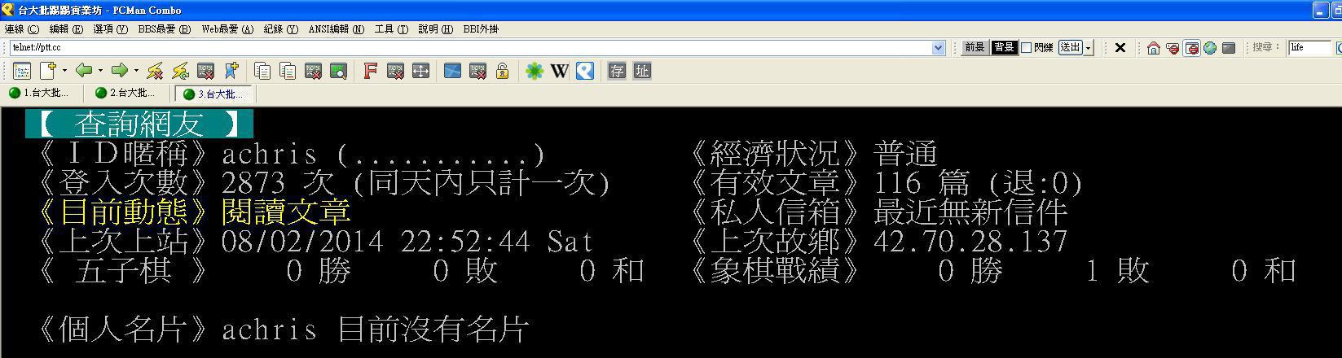Switch to tab 1.台大批...
This screenshot has height=358, width=1342.
[41, 93]
